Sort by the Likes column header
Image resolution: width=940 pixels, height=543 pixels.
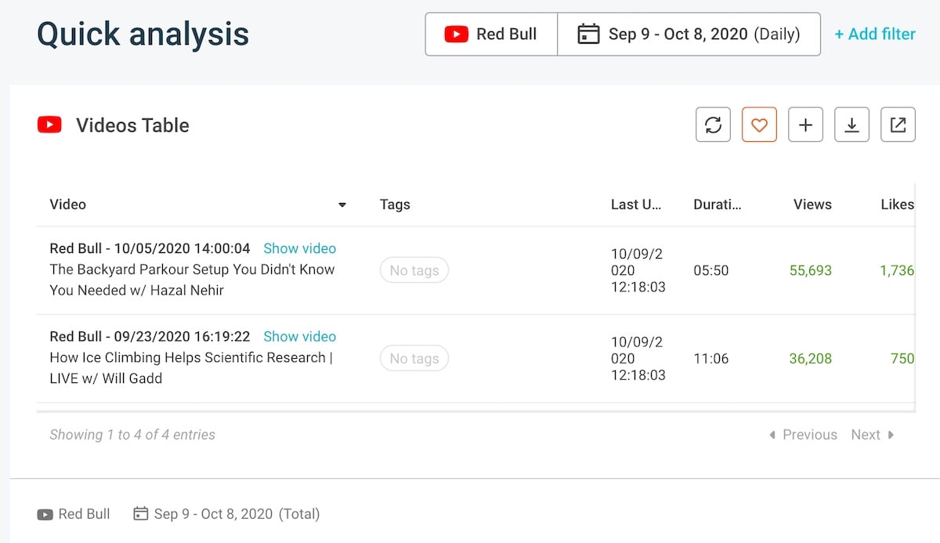pos(897,205)
